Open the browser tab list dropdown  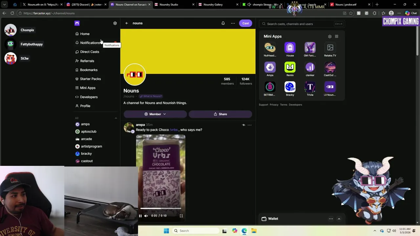(4, 5)
